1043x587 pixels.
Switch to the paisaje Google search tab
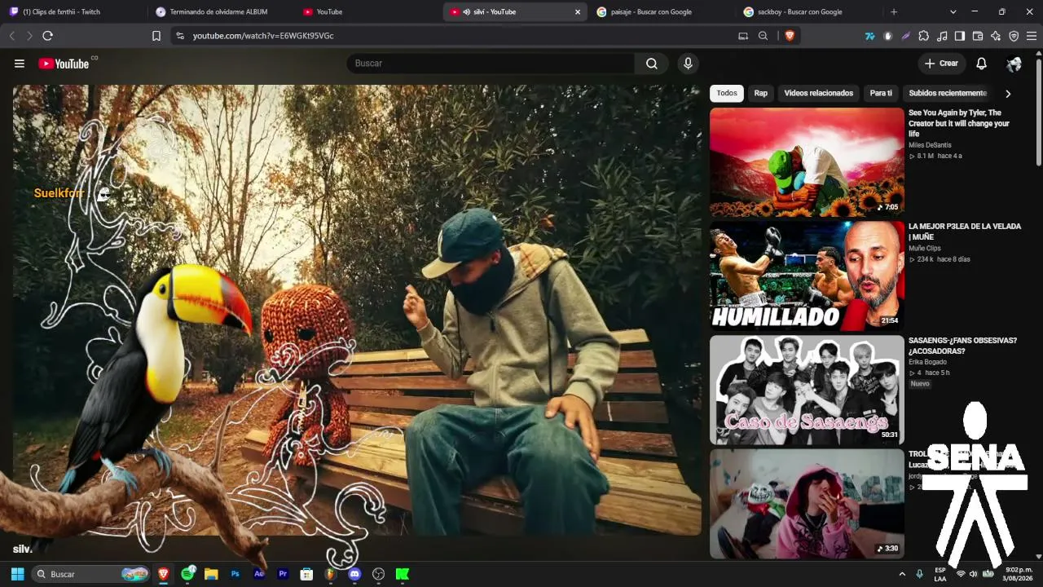[x=660, y=12]
